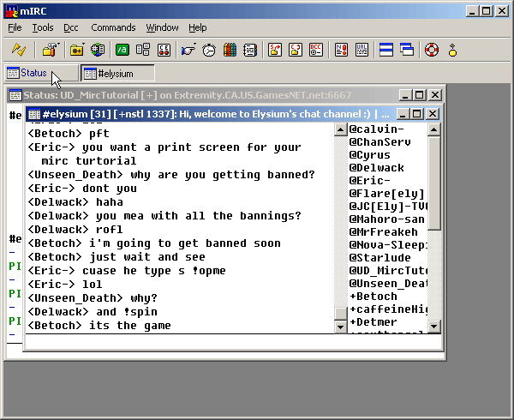Open Help lifebuoy icon

pos(432,50)
